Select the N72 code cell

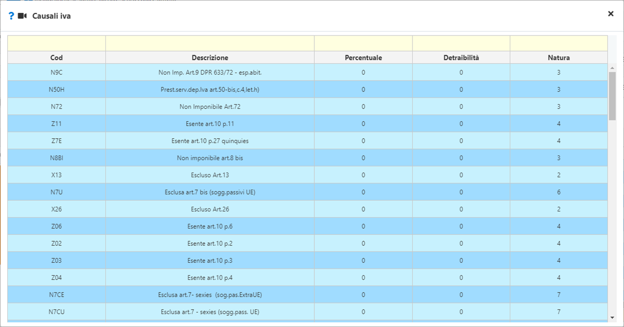(x=57, y=107)
